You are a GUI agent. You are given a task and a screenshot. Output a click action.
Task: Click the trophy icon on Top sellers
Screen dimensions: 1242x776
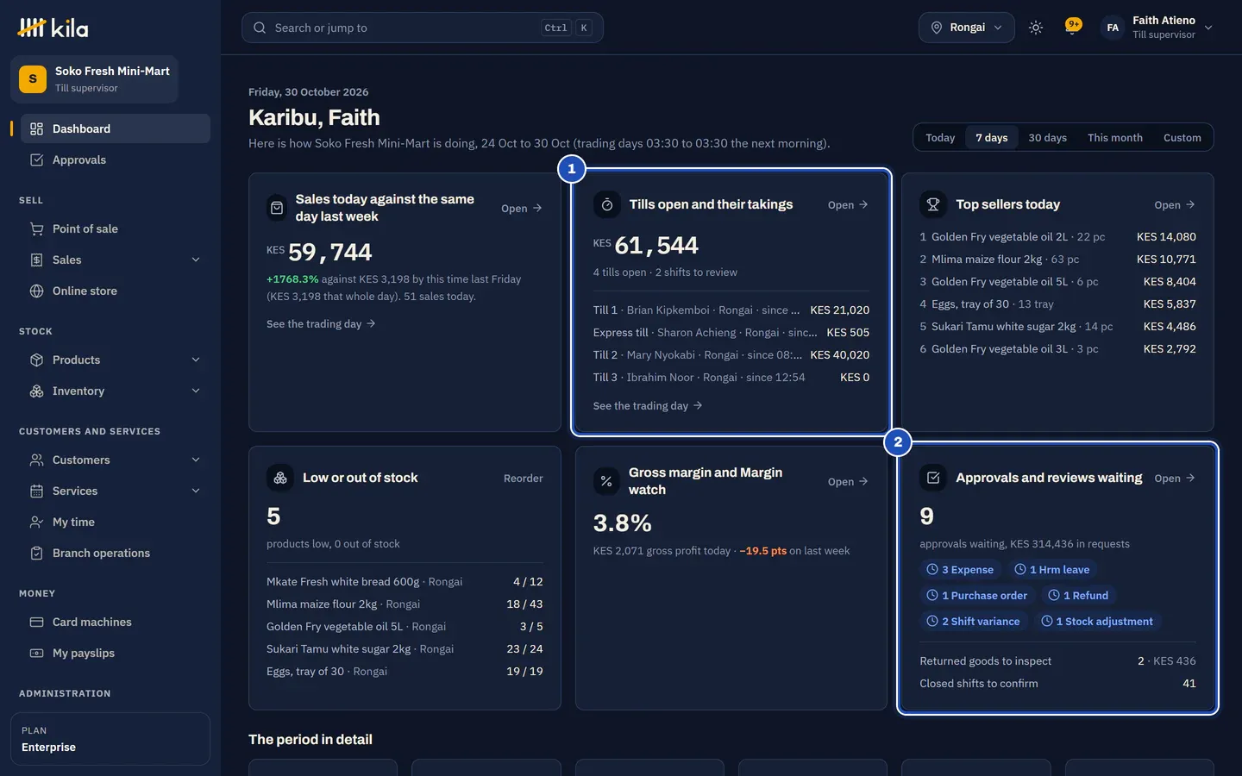933,204
